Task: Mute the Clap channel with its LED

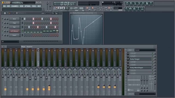Action: (x=2, y=23)
